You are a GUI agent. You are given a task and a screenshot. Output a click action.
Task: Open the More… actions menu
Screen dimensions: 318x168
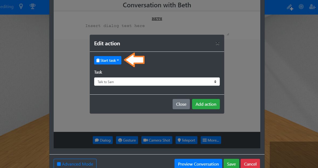click(x=211, y=140)
